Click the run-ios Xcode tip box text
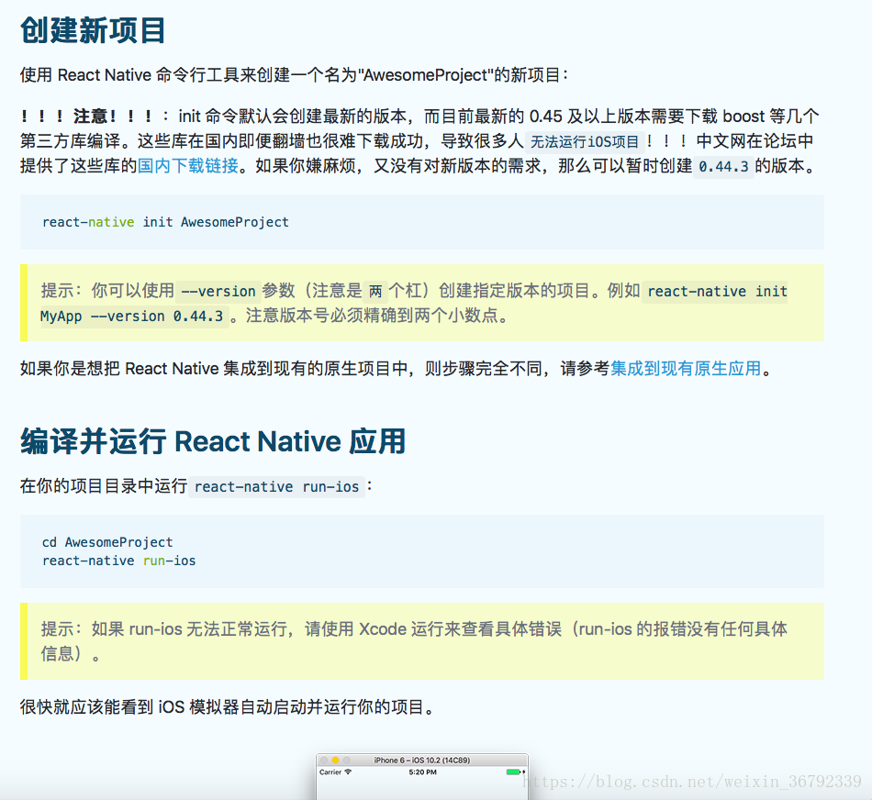872x800 pixels. [x=414, y=641]
